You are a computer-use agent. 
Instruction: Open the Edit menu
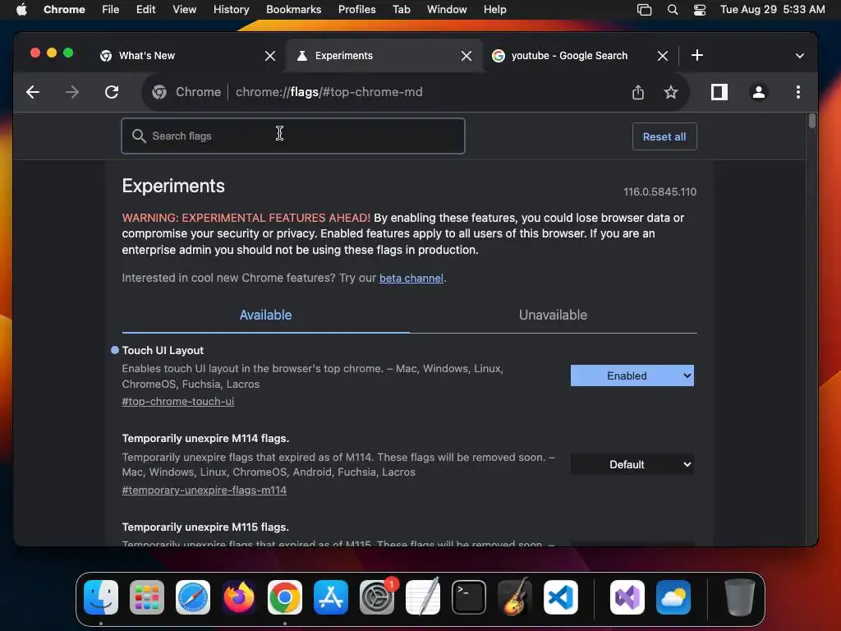[x=146, y=10]
